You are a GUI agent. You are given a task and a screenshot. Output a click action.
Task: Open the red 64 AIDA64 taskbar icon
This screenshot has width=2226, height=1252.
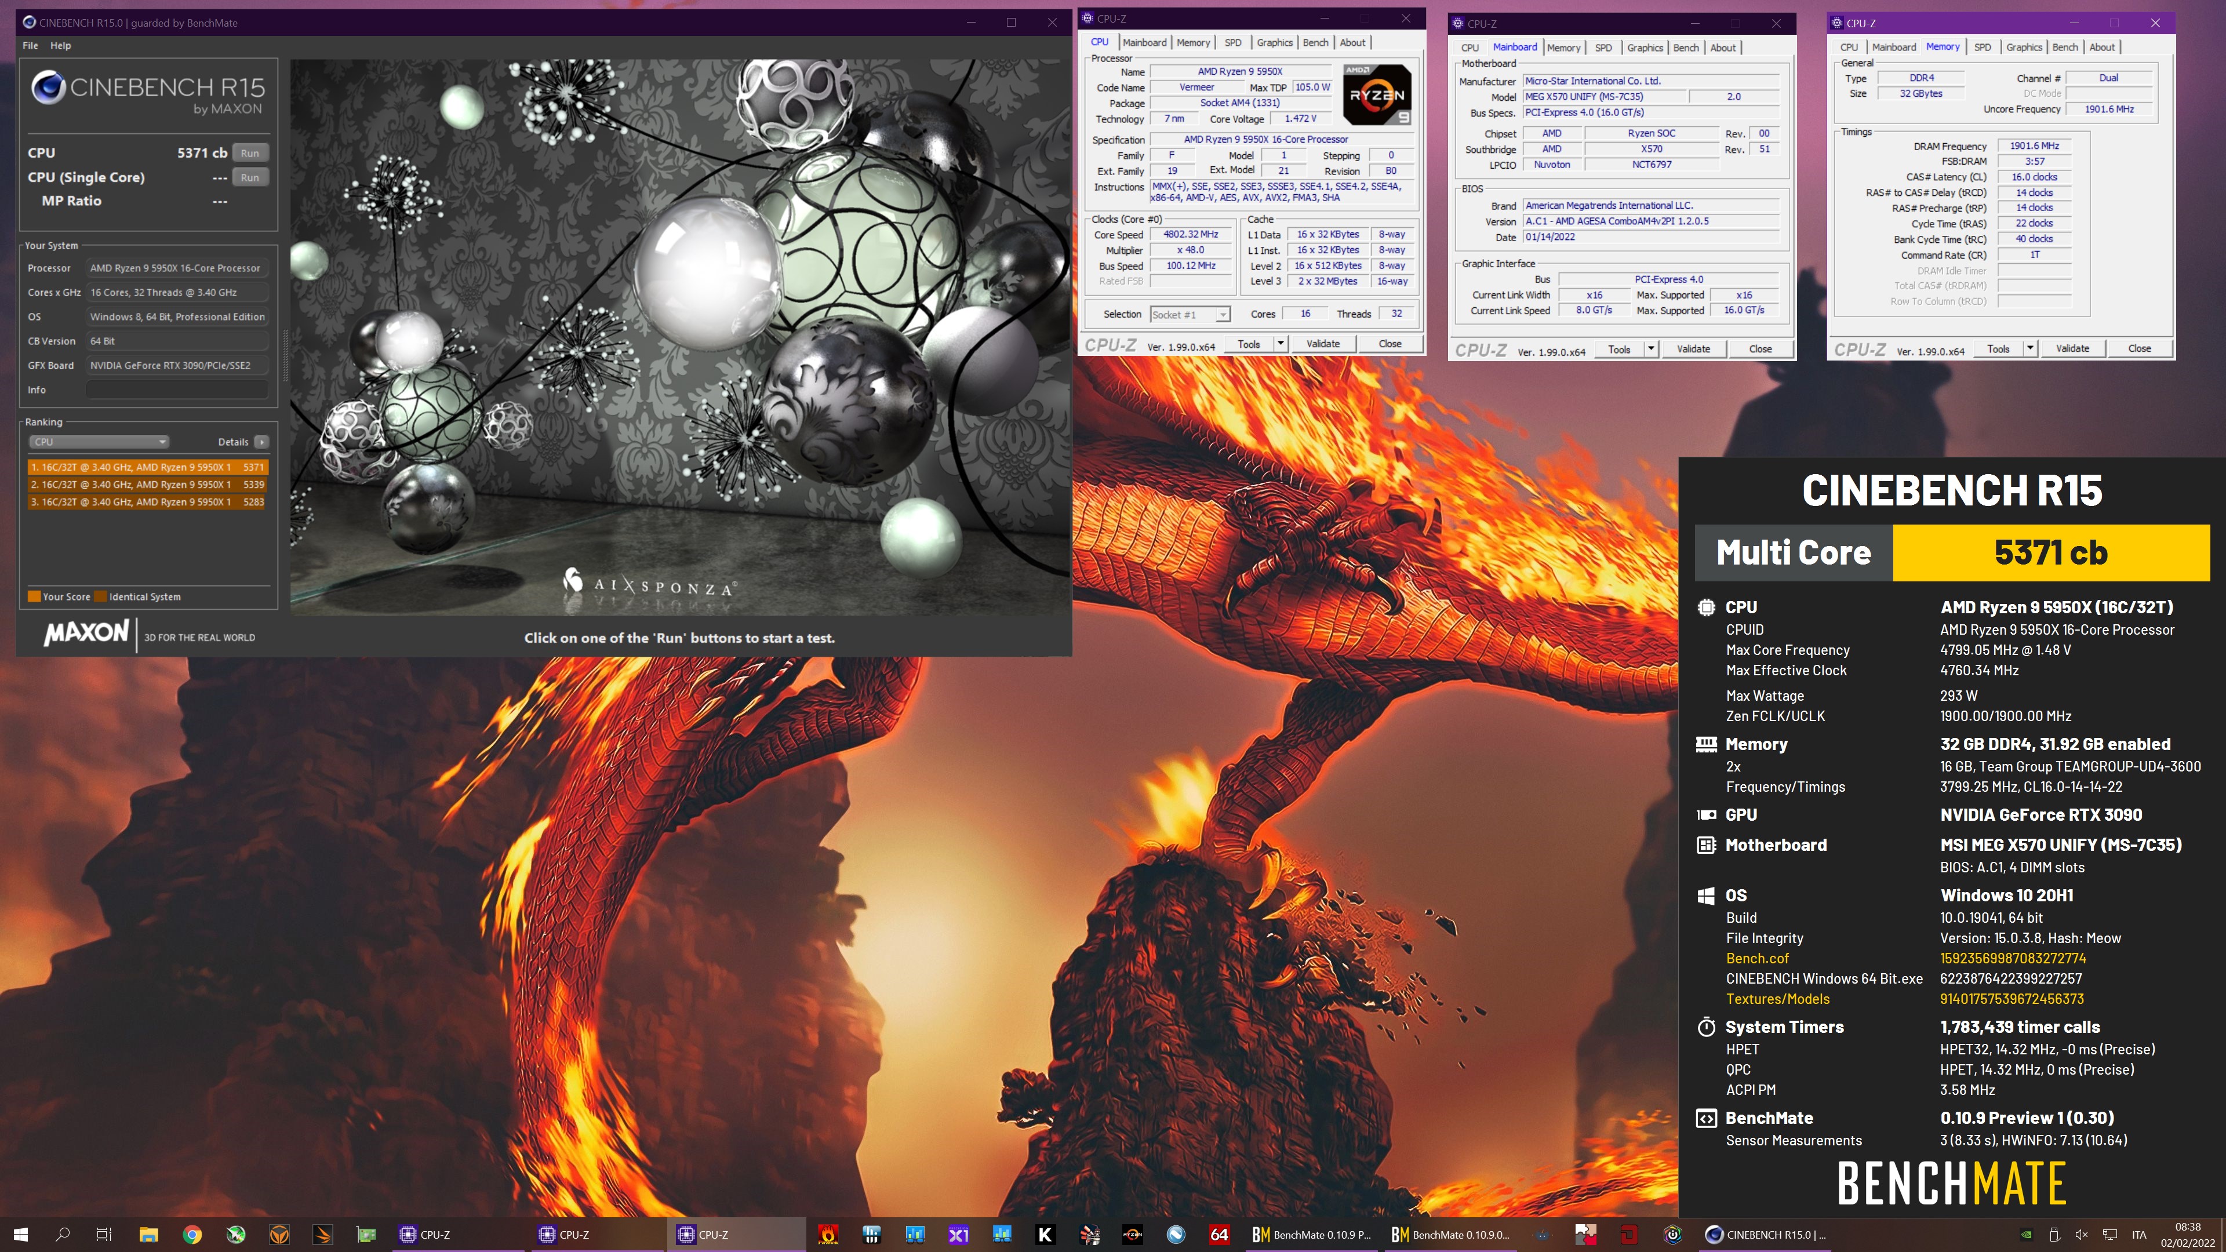click(1219, 1234)
